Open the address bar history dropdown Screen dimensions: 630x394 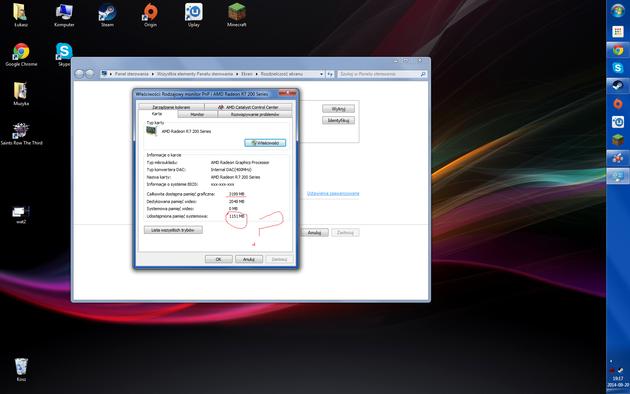(321, 74)
